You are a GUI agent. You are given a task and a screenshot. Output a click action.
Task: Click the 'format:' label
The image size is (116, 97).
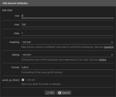coord(16,67)
